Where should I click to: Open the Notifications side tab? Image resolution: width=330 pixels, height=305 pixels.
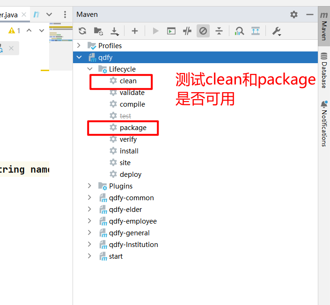point(324,124)
